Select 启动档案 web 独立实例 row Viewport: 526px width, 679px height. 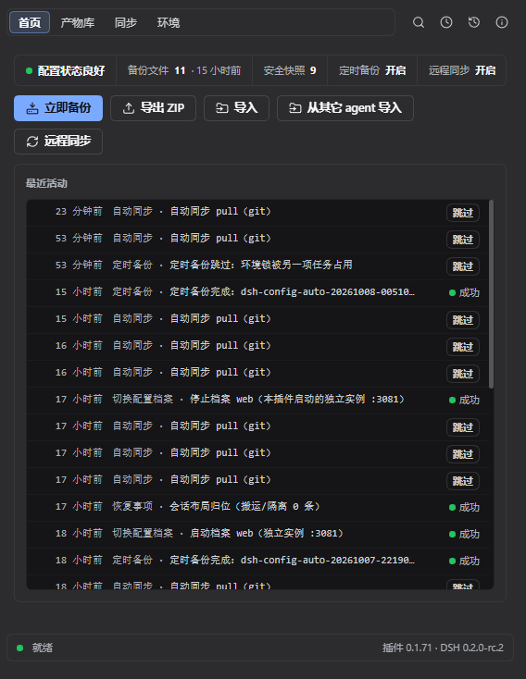coord(257,535)
